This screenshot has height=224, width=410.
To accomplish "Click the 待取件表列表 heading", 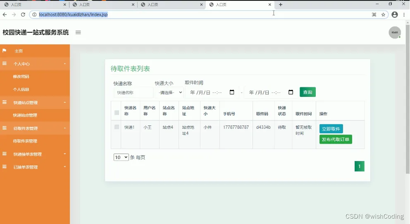I will coord(130,69).
